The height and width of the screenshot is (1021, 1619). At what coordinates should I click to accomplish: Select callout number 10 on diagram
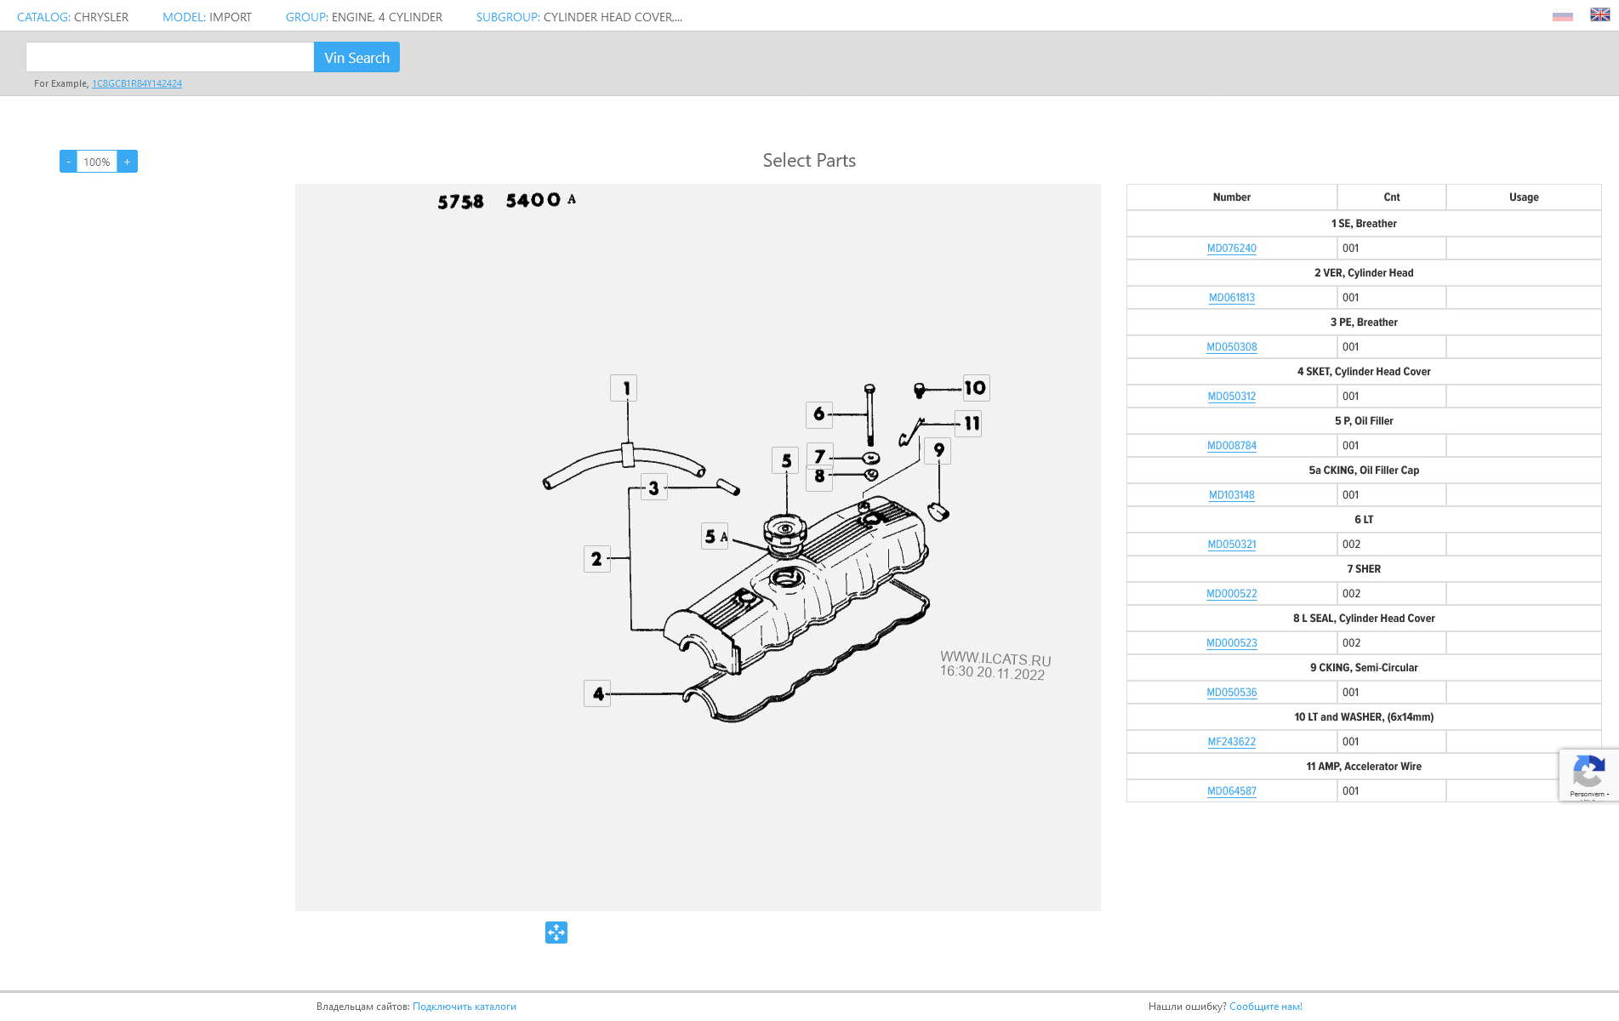(976, 388)
